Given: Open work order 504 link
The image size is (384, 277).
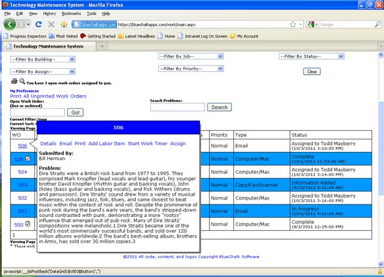Looking at the screenshot, I should [23, 172].
